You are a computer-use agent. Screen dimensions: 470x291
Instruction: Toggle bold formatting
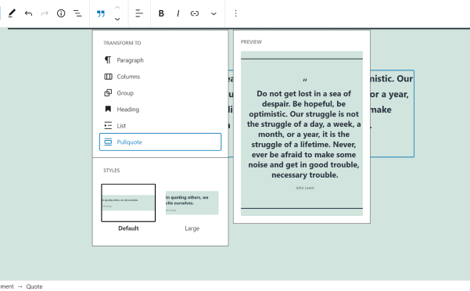point(161,13)
